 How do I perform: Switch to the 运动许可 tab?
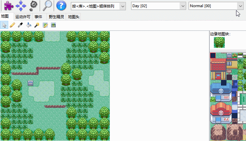coord(23,17)
